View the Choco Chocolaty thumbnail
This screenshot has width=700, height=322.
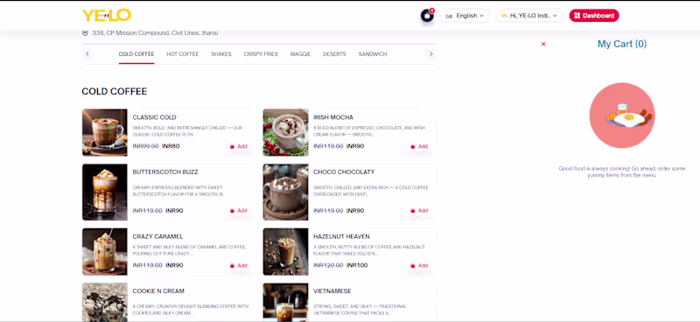pos(285,192)
